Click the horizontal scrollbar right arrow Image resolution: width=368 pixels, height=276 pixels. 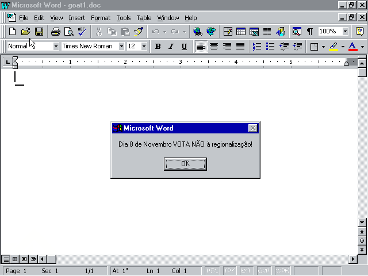pos(352,259)
